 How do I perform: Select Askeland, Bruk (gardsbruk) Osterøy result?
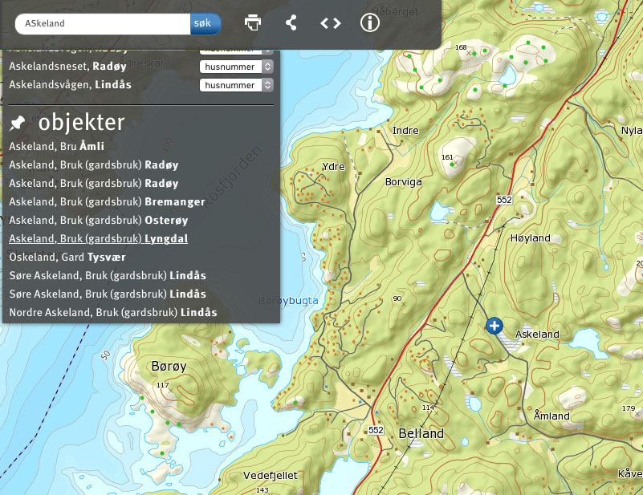click(x=99, y=220)
